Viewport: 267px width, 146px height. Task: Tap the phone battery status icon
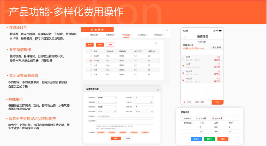click(220, 31)
